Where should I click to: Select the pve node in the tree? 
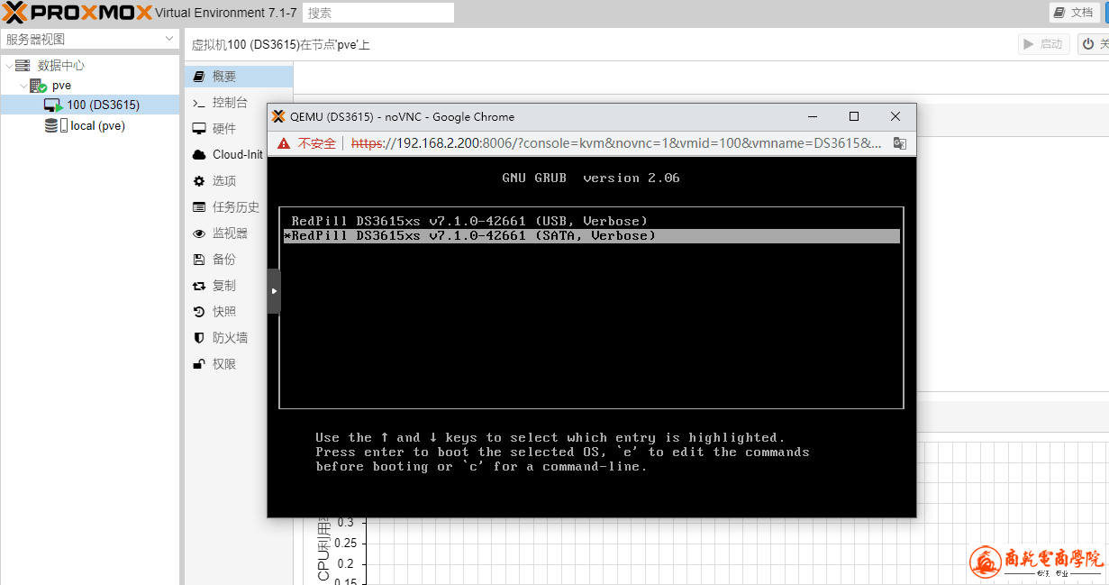[x=61, y=86]
